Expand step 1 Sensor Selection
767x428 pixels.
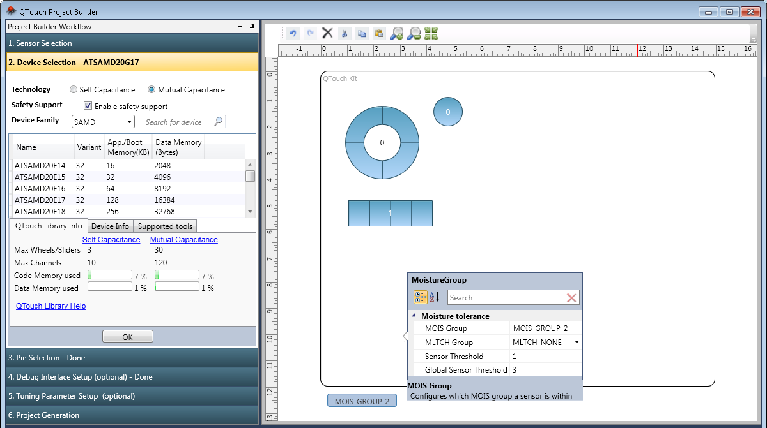pos(132,43)
